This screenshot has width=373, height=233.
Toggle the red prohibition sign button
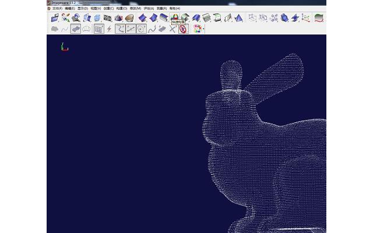183,29
